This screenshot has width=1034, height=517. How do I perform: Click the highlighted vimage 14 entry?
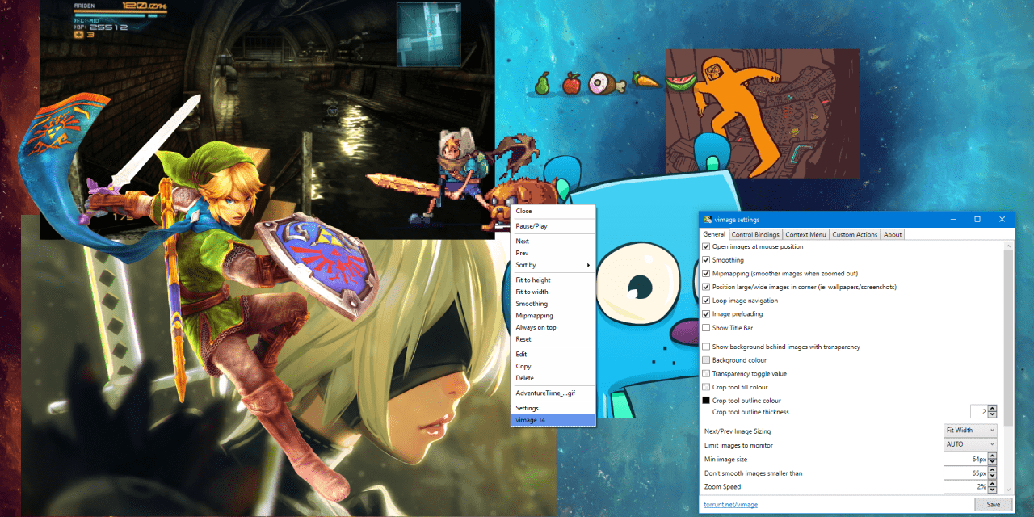click(x=553, y=420)
